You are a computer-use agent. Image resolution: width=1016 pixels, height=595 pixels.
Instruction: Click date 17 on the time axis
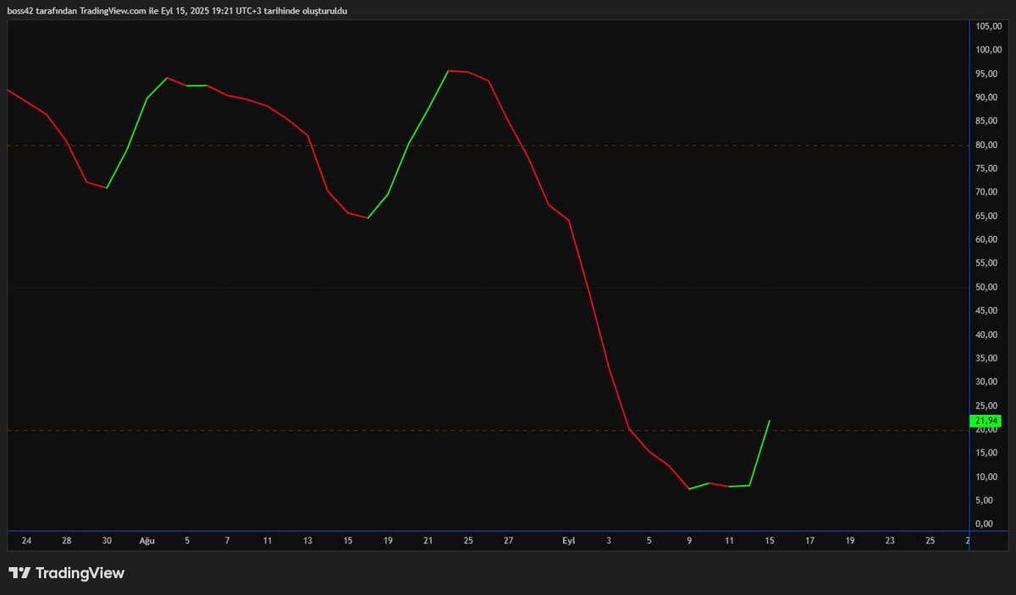pos(809,540)
